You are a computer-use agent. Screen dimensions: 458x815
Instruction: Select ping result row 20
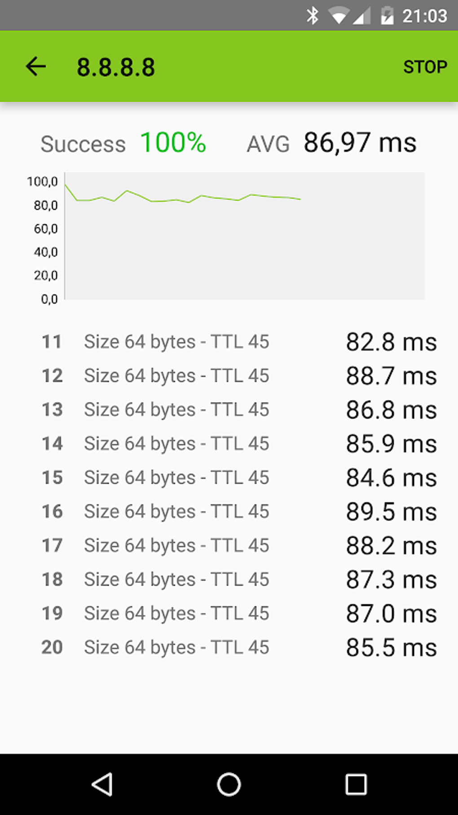click(x=239, y=647)
